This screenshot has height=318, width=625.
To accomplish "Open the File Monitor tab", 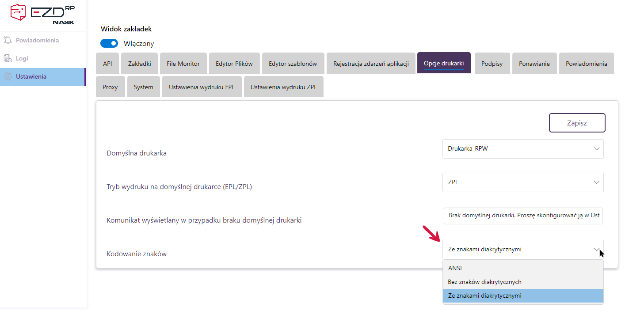I will click(183, 64).
